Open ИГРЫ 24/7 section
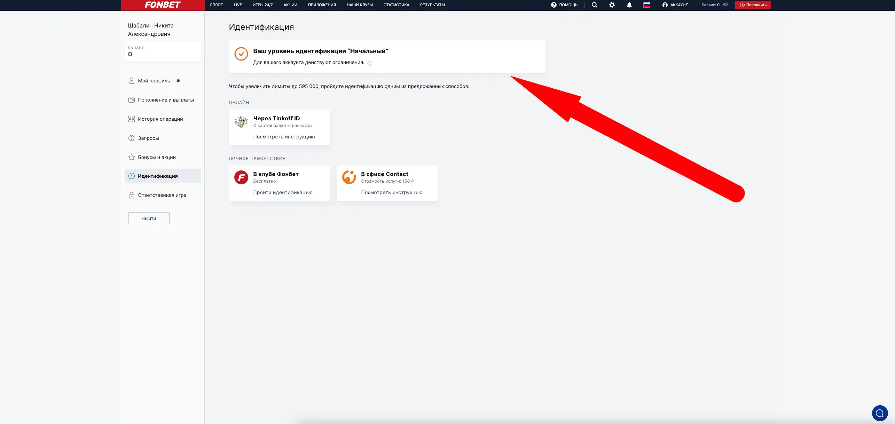This screenshot has height=424, width=895. [262, 5]
